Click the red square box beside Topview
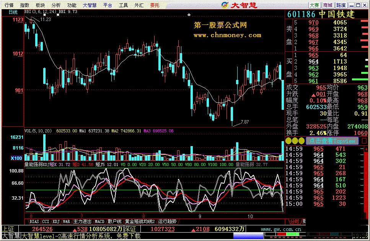 point(364,141)
